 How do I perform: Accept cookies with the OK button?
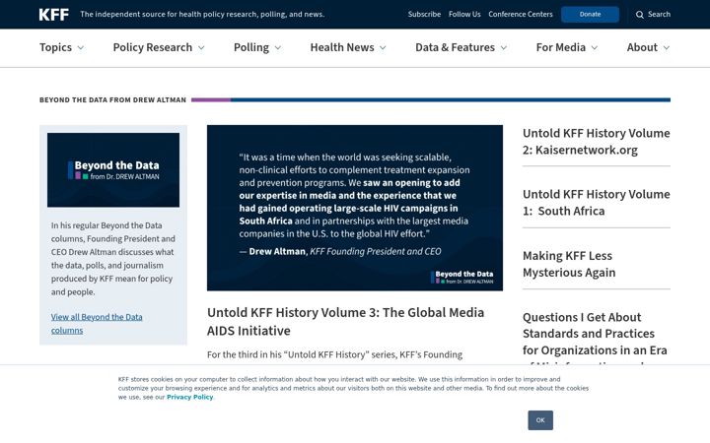click(x=540, y=420)
